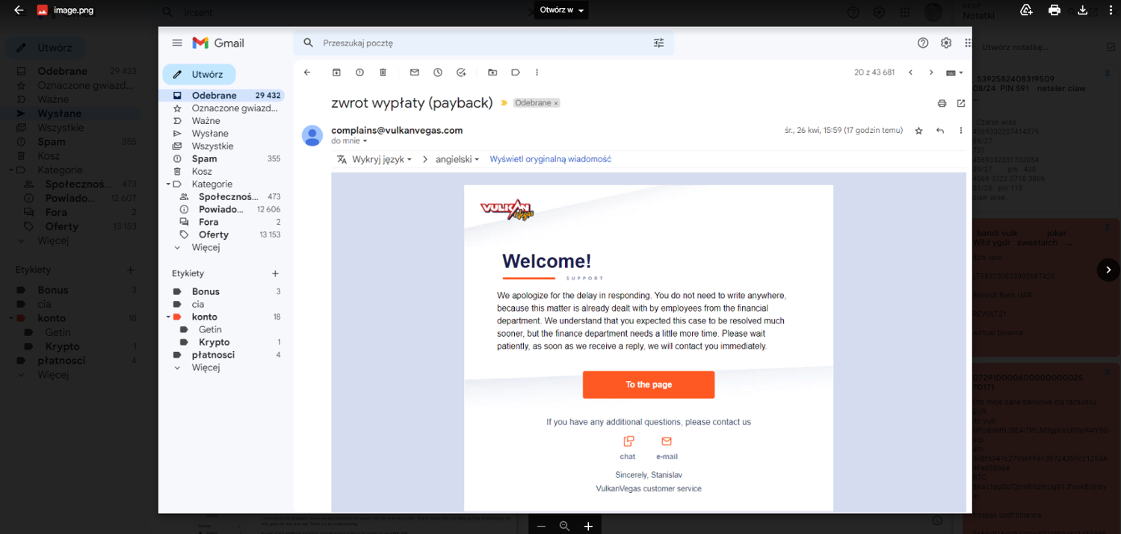The width and height of the screenshot is (1121, 534).
Task: Star the email from complains@vulkanvegas.com
Action: pyautogui.click(x=918, y=131)
